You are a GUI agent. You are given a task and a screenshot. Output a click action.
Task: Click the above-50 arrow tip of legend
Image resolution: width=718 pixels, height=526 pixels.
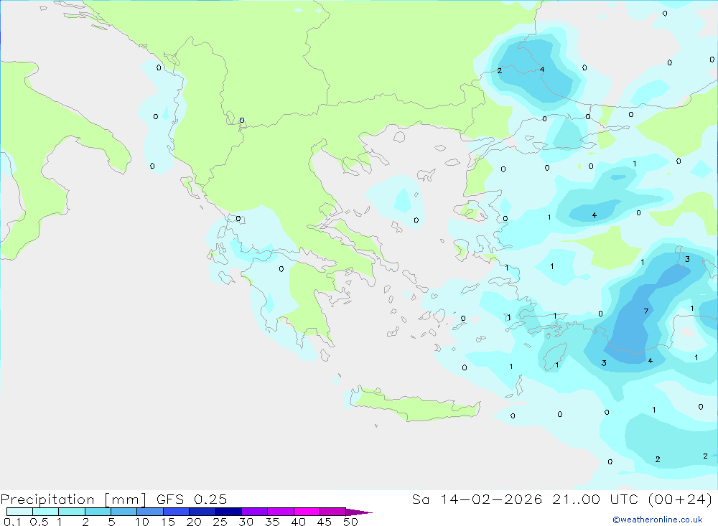360,512
